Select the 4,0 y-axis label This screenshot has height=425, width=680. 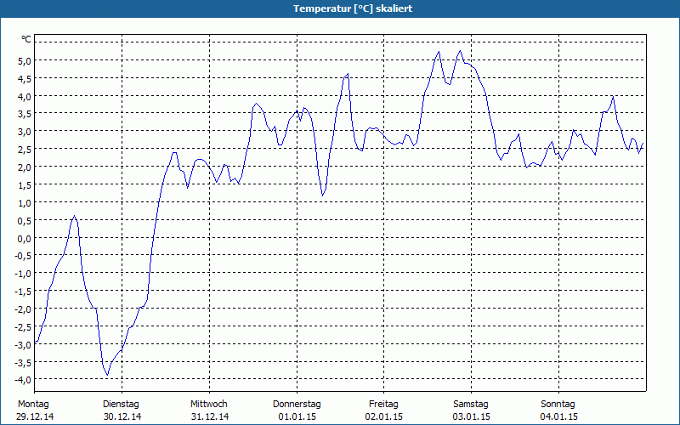(x=25, y=97)
